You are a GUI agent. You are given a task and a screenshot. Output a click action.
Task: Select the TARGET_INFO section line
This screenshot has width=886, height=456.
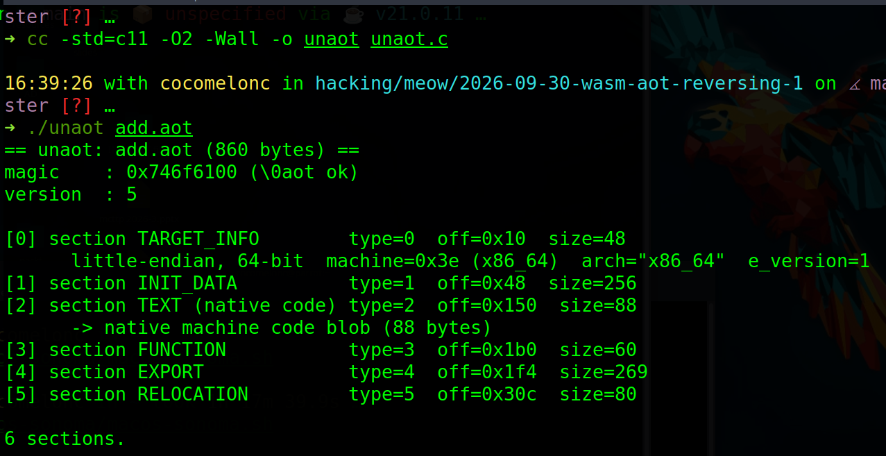pos(315,239)
